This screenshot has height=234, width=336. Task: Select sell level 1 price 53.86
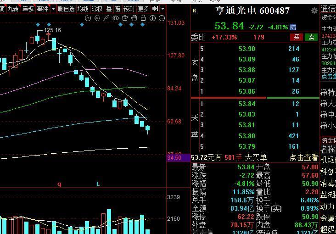[x=247, y=91]
